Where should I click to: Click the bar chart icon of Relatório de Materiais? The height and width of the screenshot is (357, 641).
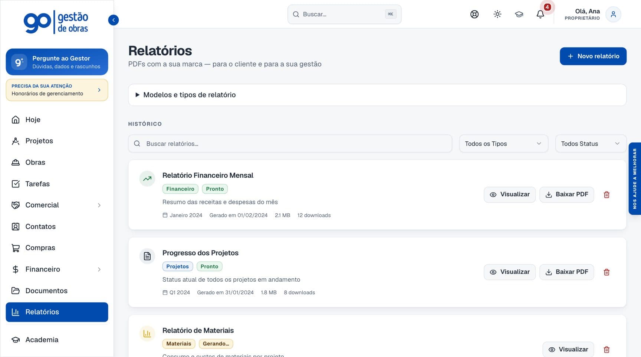tap(147, 334)
